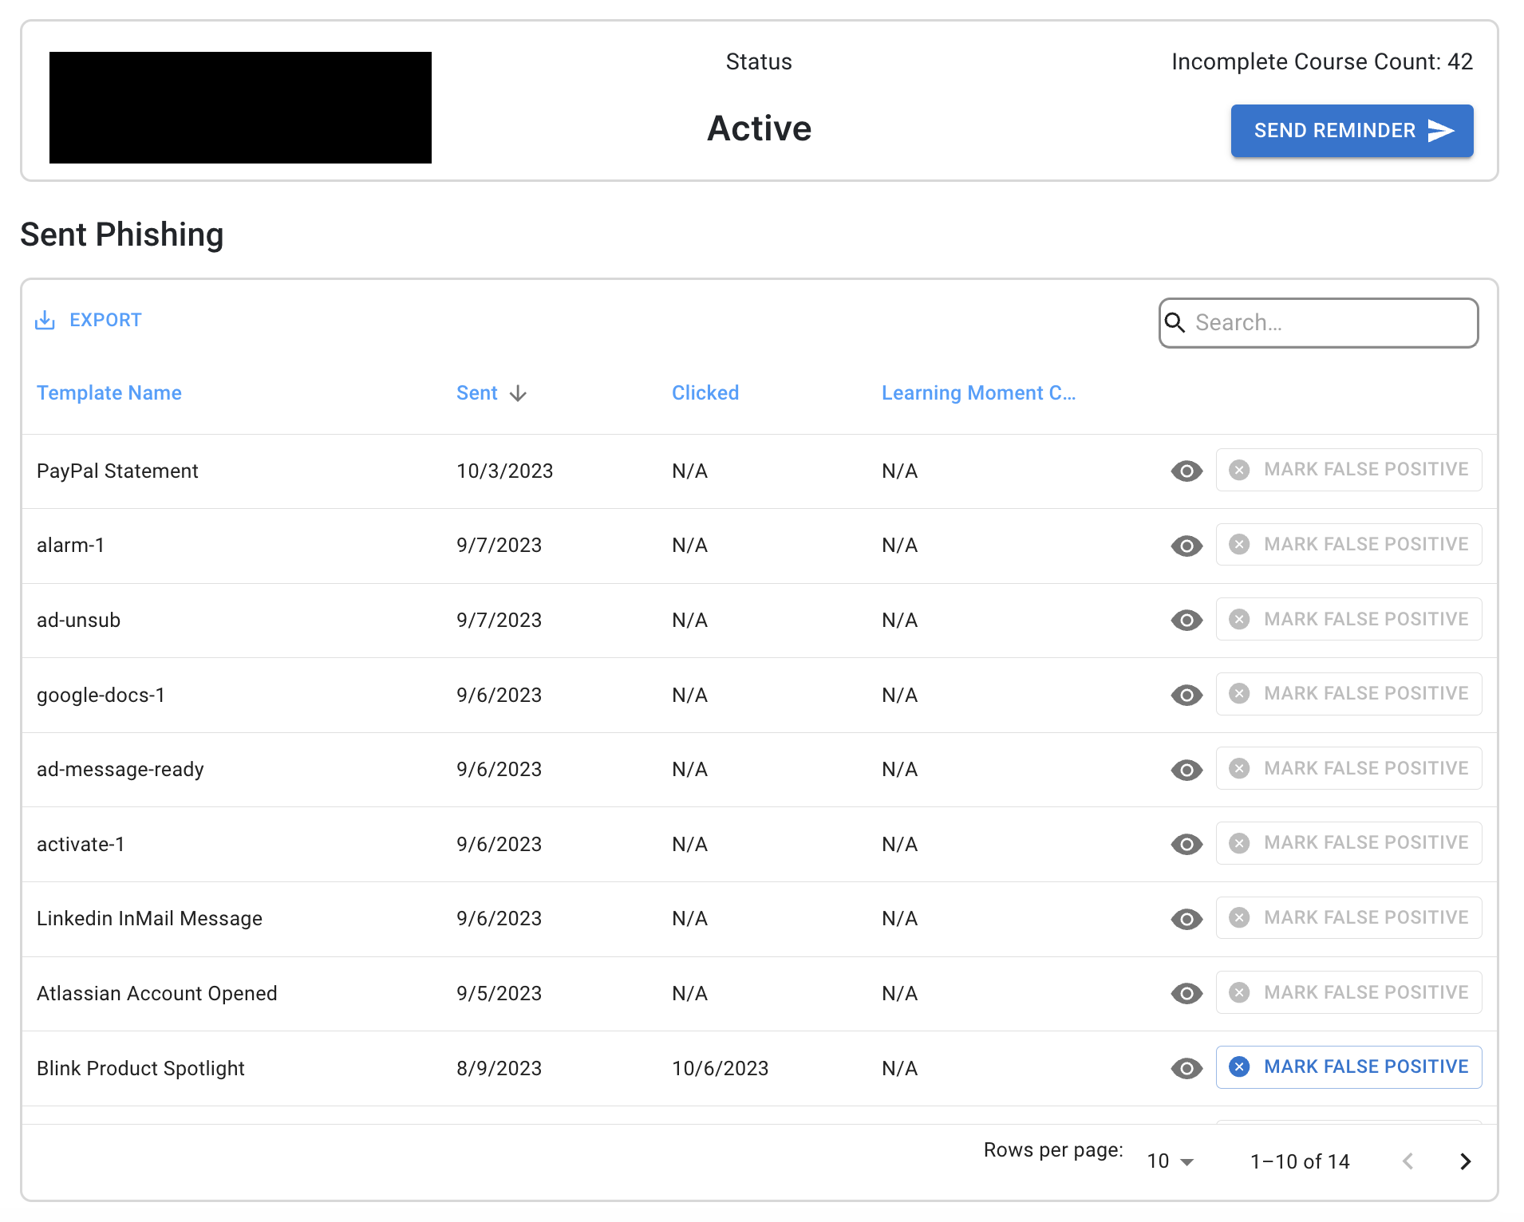This screenshot has height=1222, width=1524.
Task: Click the search magnifier icon
Action: pyautogui.click(x=1175, y=322)
